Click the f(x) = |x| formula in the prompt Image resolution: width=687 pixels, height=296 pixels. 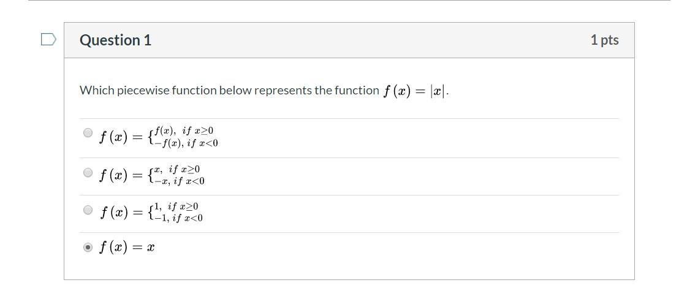(416, 91)
